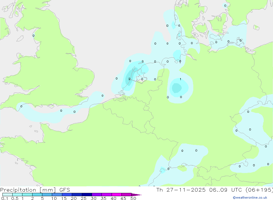Pick the 10–15 mm legend color swatch

(x=57, y=195)
